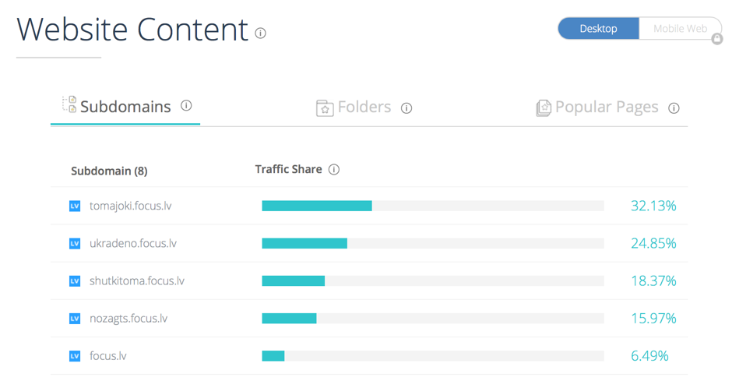
Task: Open the Folders tab
Action: [x=364, y=108]
